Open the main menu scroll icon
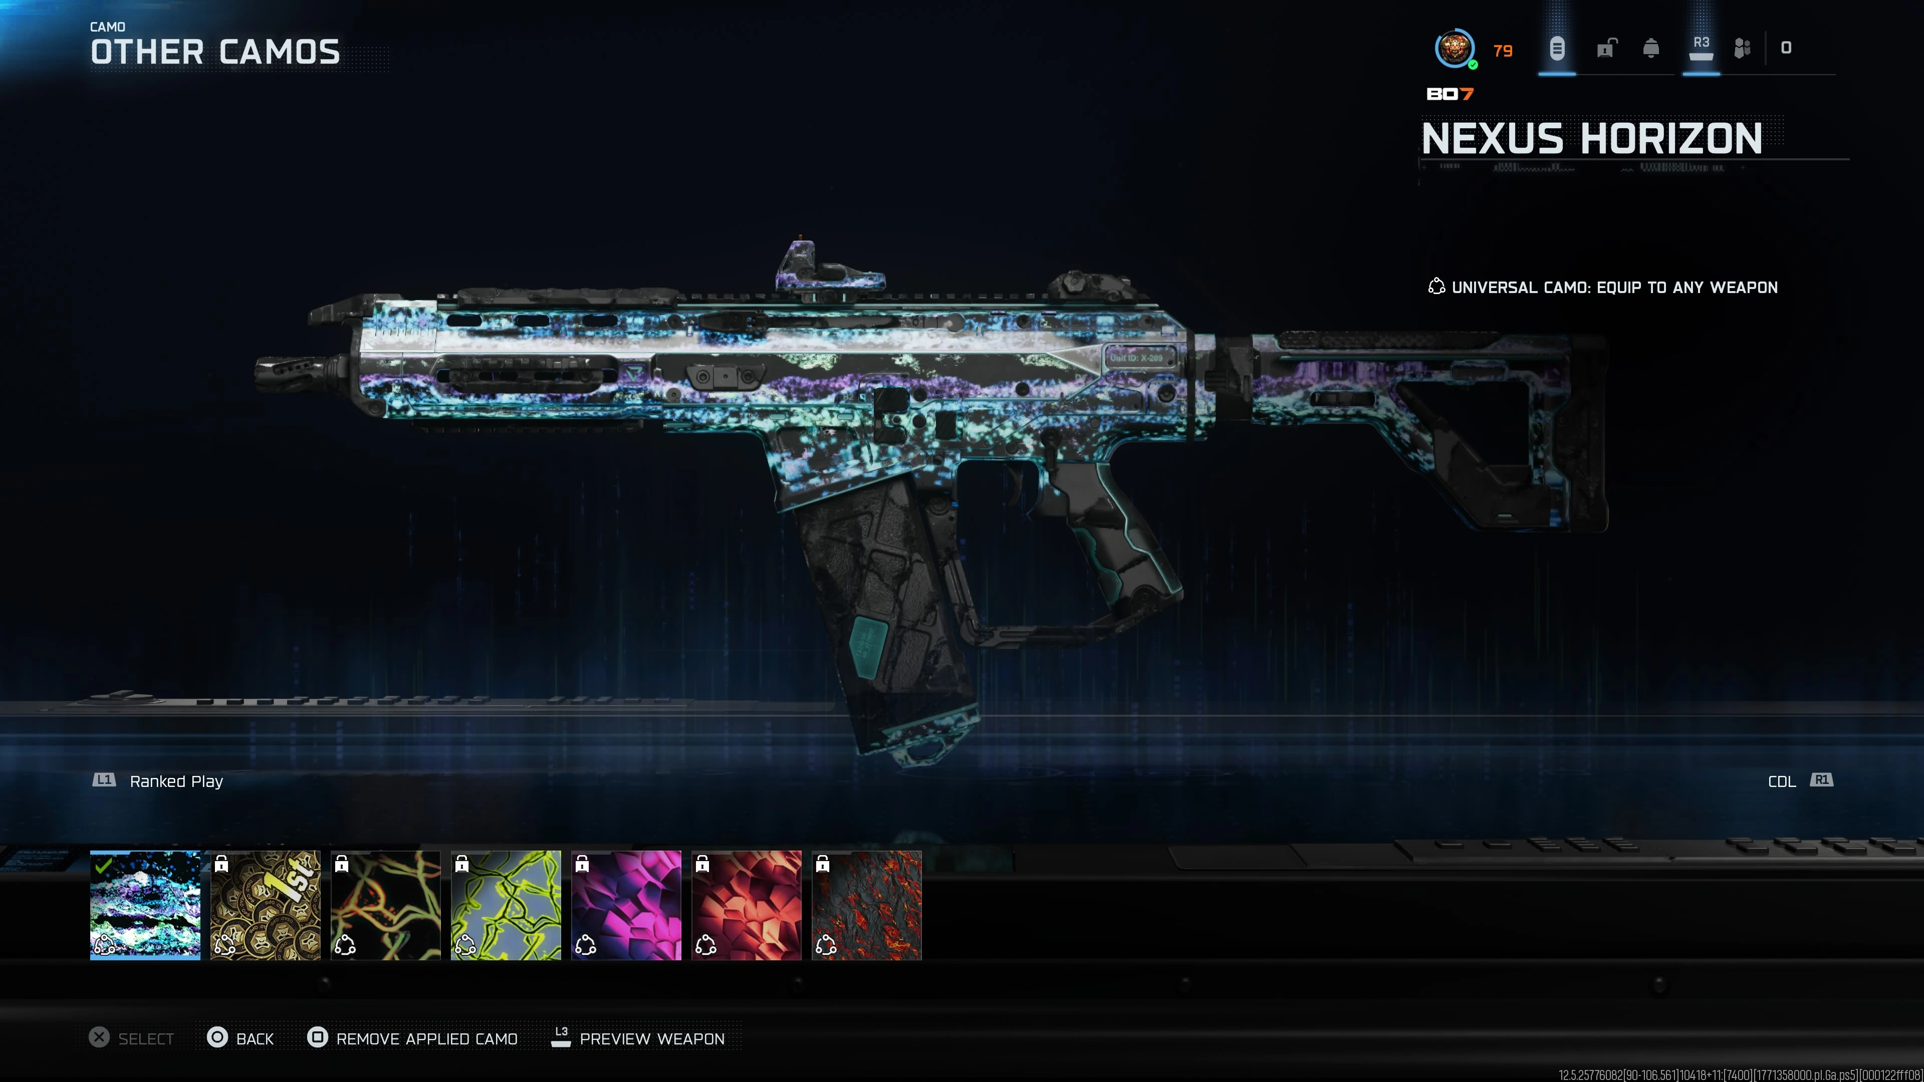Viewport: 1924px width, 1082px height. pyautogui.click(x=1557, y=49)
